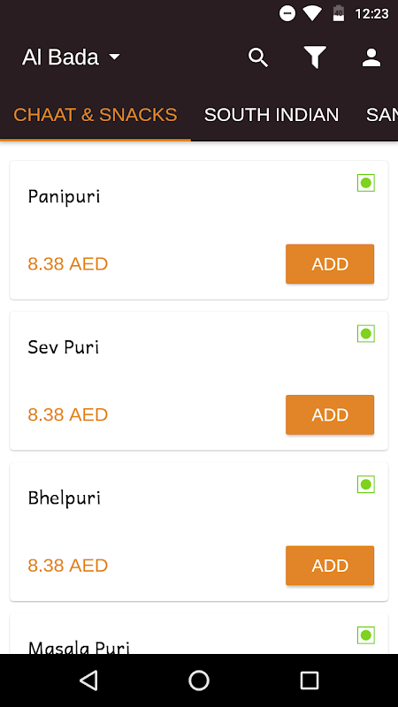Tap the do-not-disturb status icon
398x707 pixels.
point(287,13)
